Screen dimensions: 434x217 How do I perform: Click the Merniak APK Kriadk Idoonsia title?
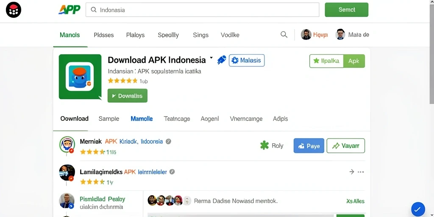(x=121, y=142)
